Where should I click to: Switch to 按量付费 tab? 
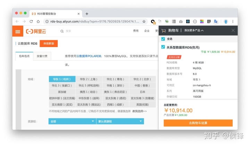coord(42,56)
